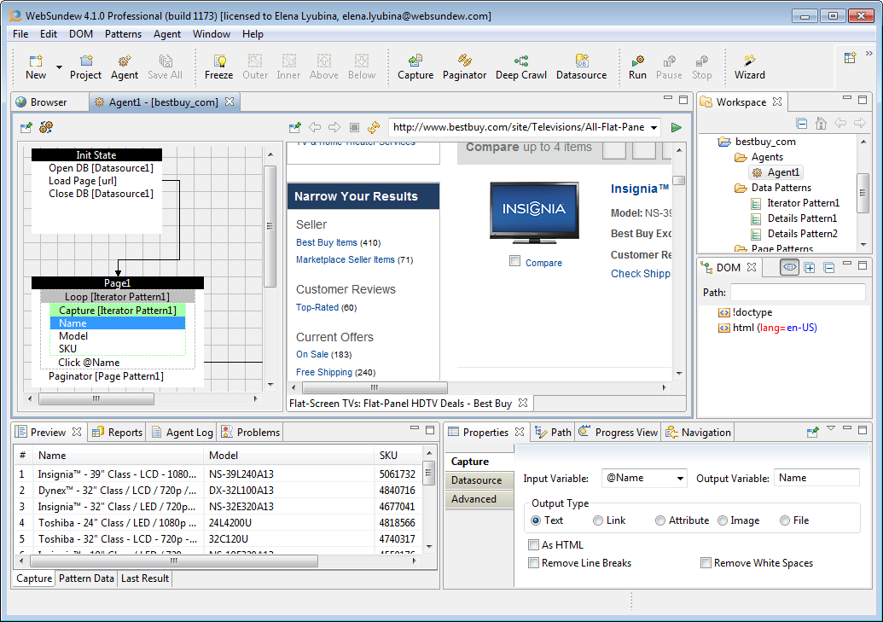
Task: Select the Link output type radio
Action: pyautogui.click(x=598, y=520)
